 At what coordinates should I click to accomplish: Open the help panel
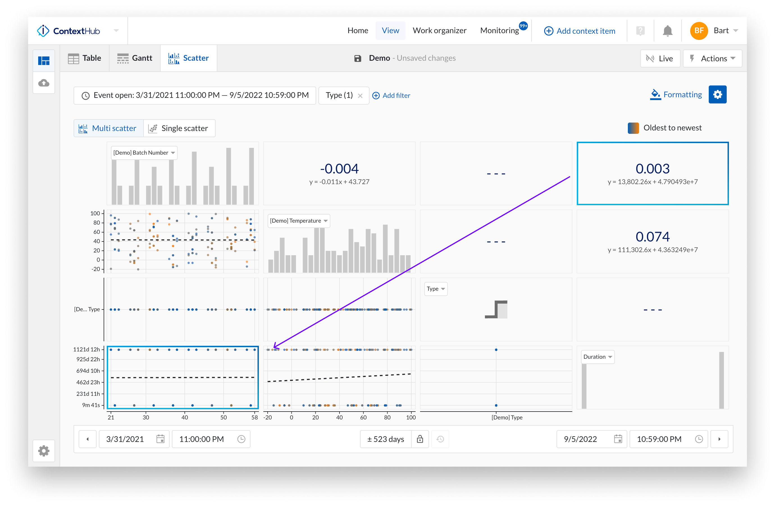click(640, 30)
